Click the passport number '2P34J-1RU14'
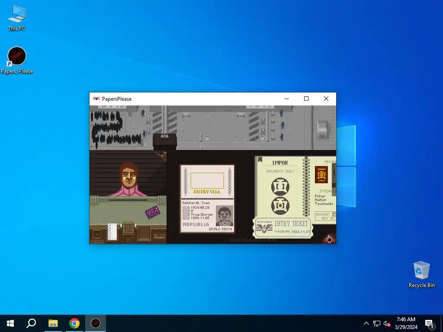 click(220, 229)
